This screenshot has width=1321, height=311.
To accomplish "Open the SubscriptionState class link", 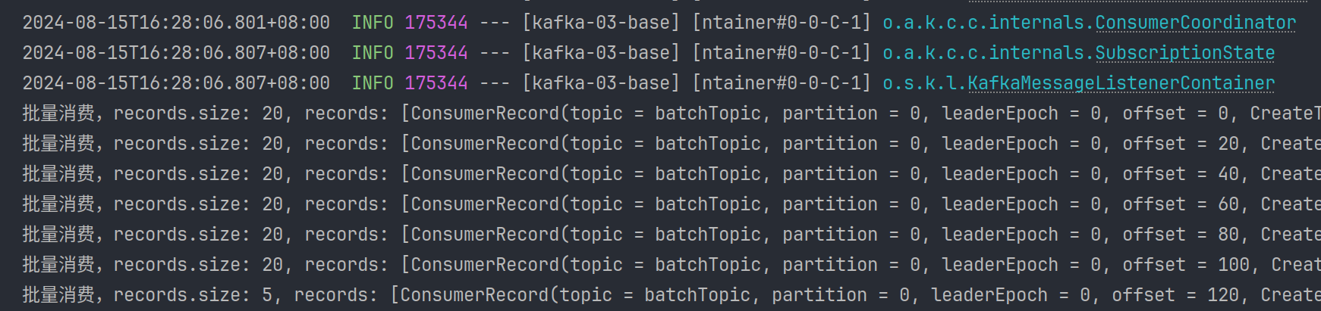I will pos(1184,53).
